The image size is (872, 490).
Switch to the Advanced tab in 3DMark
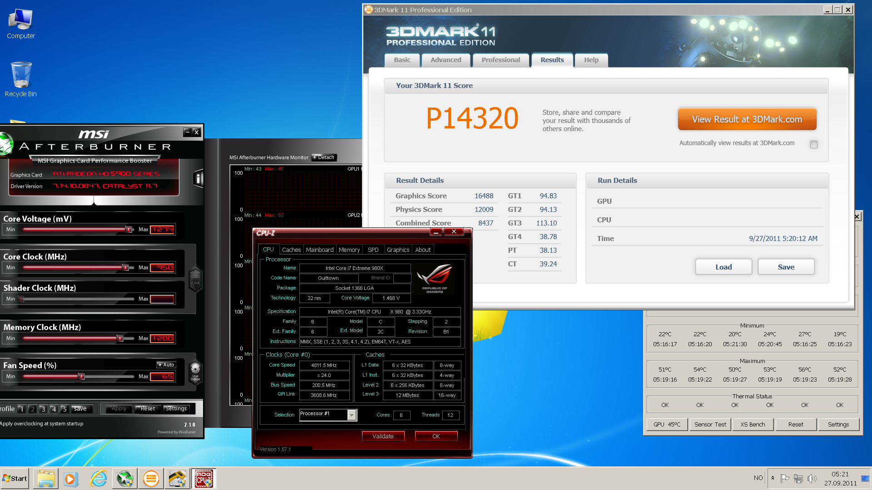pyautogui.click(x=446, y=60)
